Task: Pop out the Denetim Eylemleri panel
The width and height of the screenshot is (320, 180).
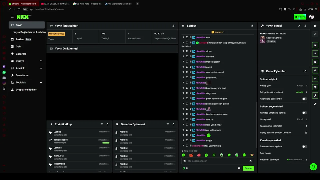Action: (173, 124)
